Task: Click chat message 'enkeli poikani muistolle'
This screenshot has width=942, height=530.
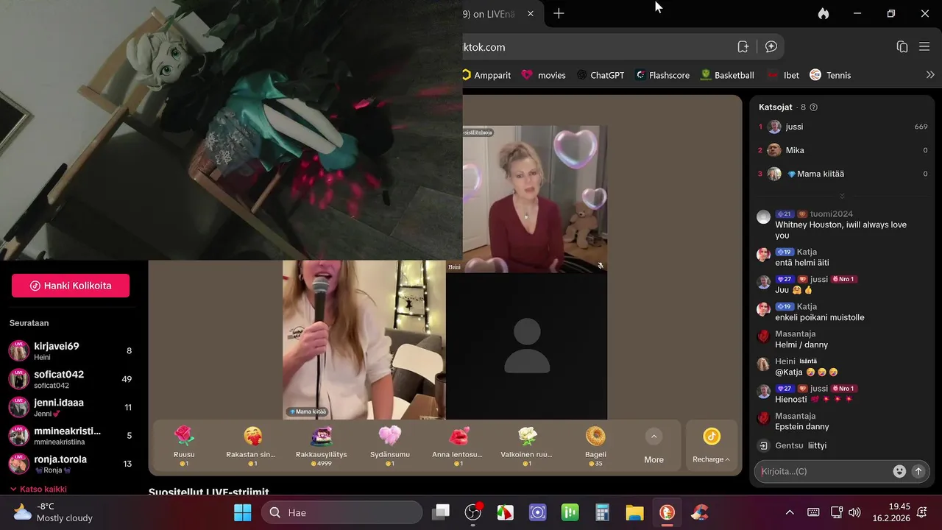Action: pos(820,317)
